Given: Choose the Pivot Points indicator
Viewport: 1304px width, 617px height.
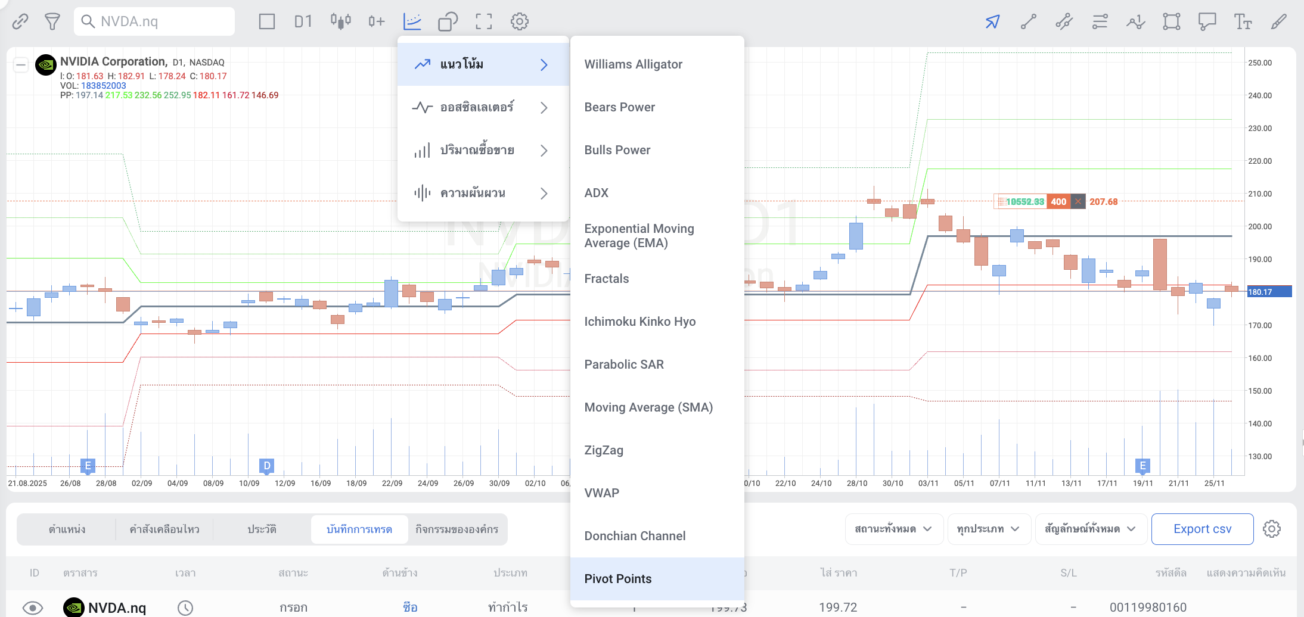Looking at the screenshot, I should pos(657,579).
